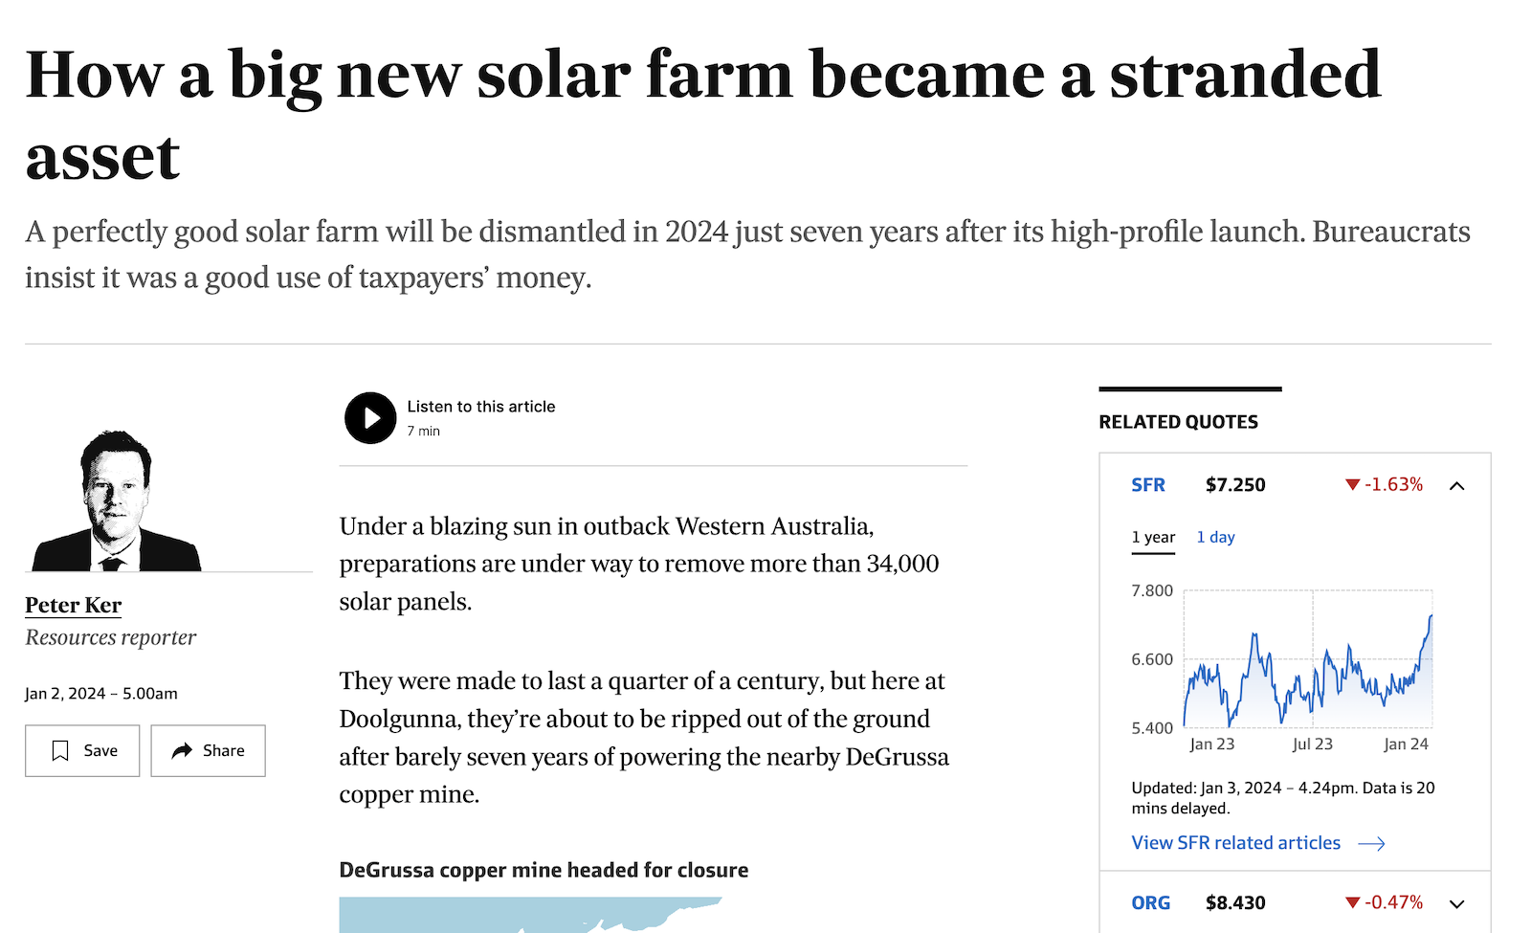
Task: Click the Share button label
Action: [x=224, y=751]
